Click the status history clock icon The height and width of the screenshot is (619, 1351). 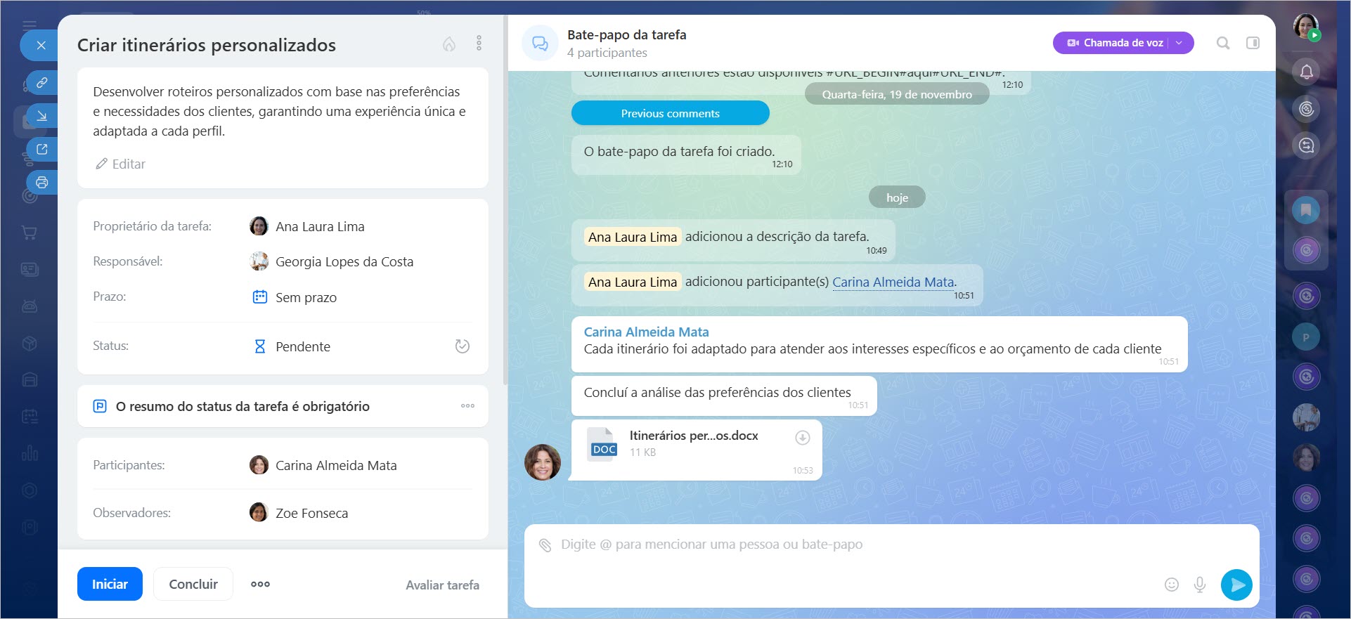[x=462, y=346]
